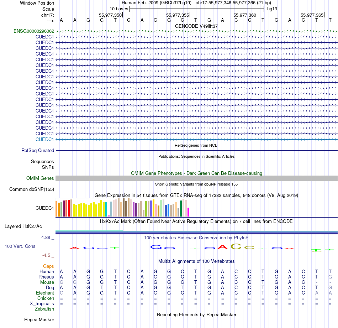Click the gray OMIM Genes bar

(196, 178)
